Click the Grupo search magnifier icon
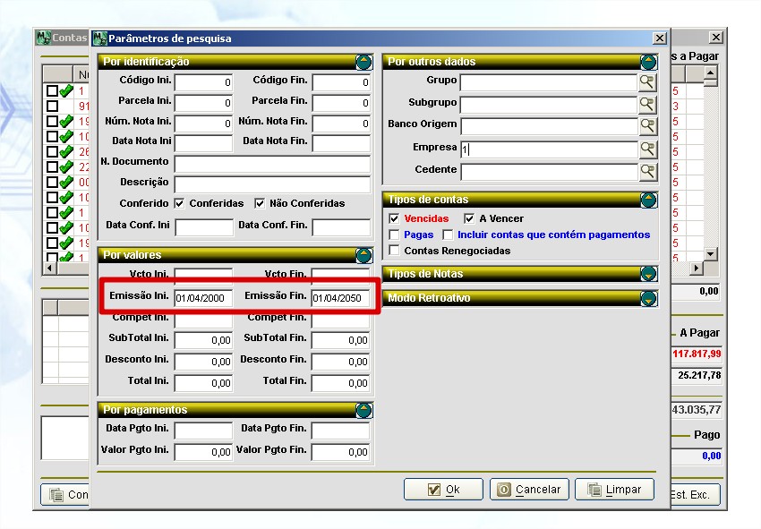This screenshot has width=761, height=529. click(647, 82)
